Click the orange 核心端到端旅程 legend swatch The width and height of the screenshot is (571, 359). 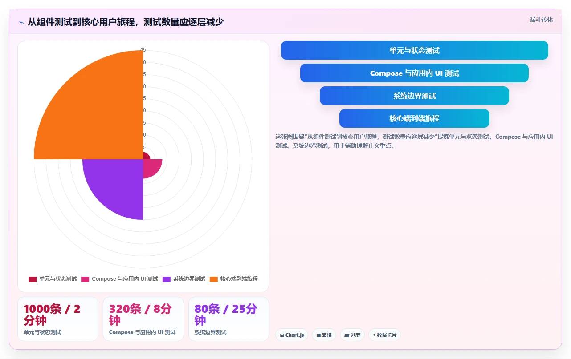click(x=213, y=279)
